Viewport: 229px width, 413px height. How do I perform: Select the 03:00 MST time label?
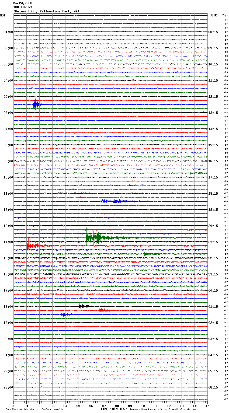(x=8, y=64)
